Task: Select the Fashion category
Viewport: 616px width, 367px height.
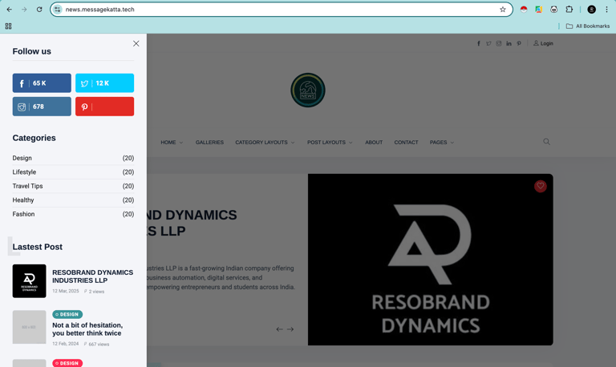Action: coord(73,214)
